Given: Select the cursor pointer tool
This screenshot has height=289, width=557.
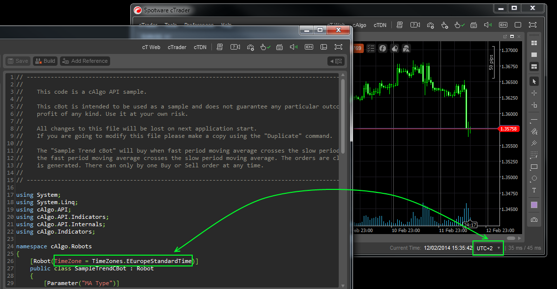Looking at the screenshot, I should point(534,81).
